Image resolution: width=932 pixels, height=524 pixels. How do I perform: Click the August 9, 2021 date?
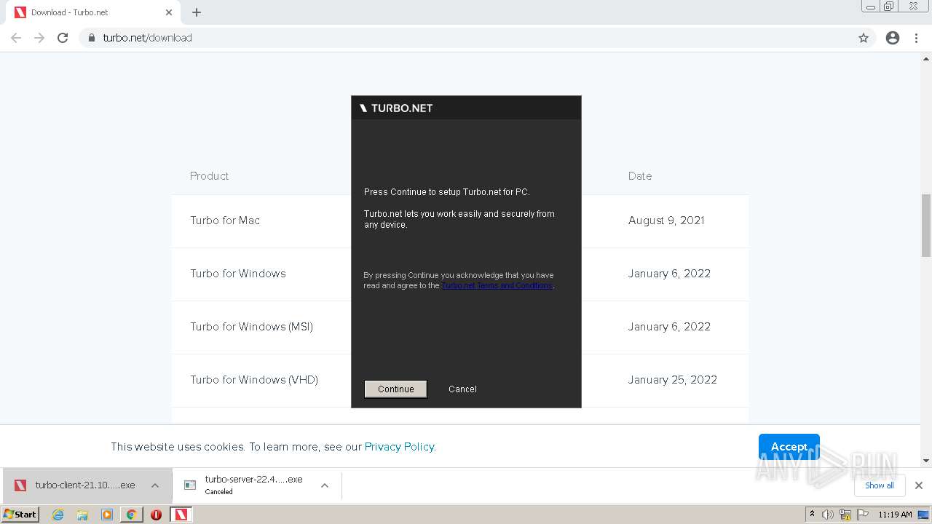(666, 221)
